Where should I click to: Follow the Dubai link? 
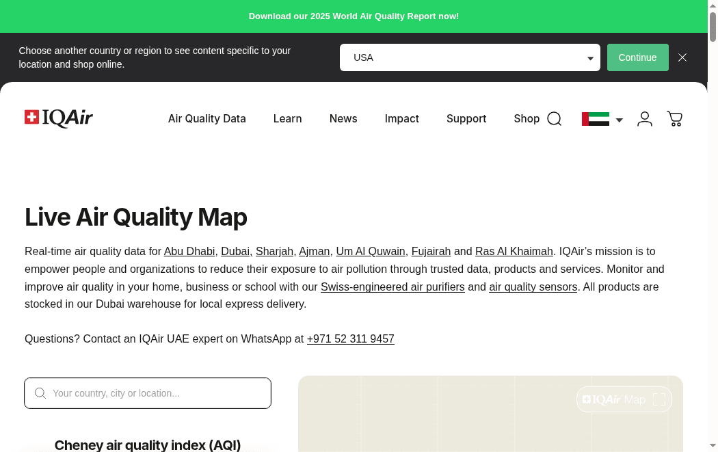click(x=235, y=252)
